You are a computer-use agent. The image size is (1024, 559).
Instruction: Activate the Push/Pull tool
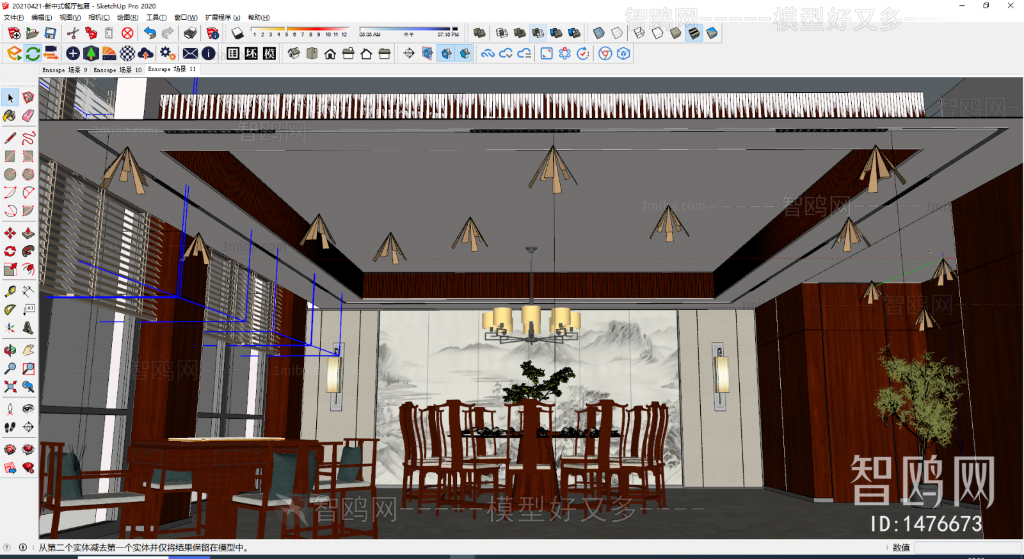(x=28, y=233)
